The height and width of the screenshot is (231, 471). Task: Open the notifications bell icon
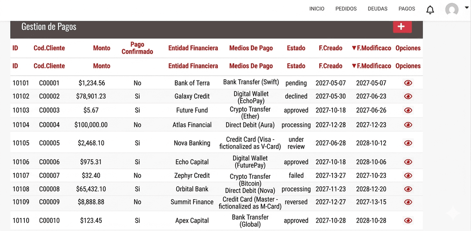coord(430,9)
